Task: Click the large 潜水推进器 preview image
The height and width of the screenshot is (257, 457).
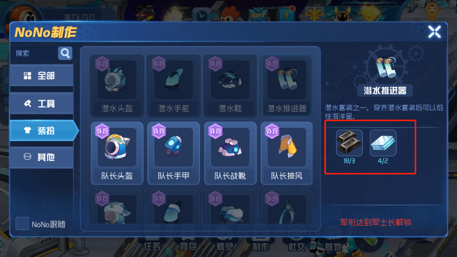Action: tap(385, 67)
